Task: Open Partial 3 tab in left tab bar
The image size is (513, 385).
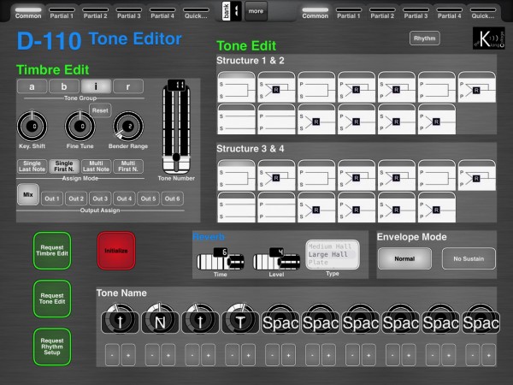Action: coord(129,13)
